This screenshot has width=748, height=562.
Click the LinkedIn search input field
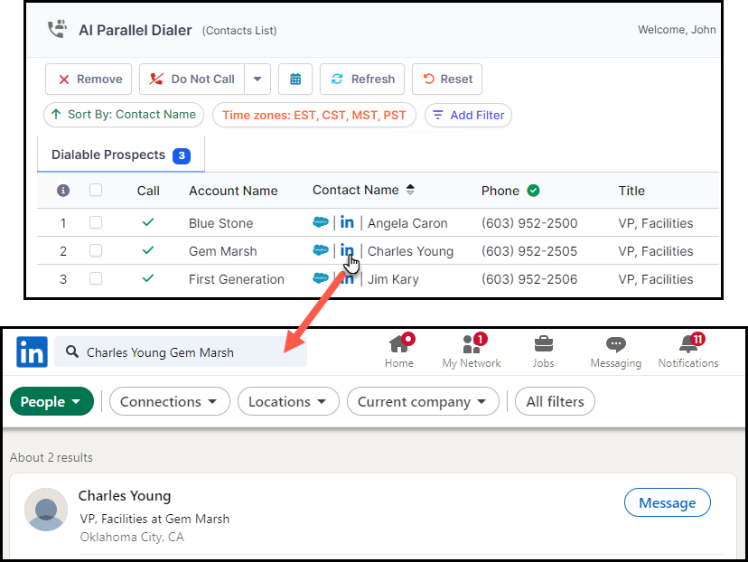(181, 352)
